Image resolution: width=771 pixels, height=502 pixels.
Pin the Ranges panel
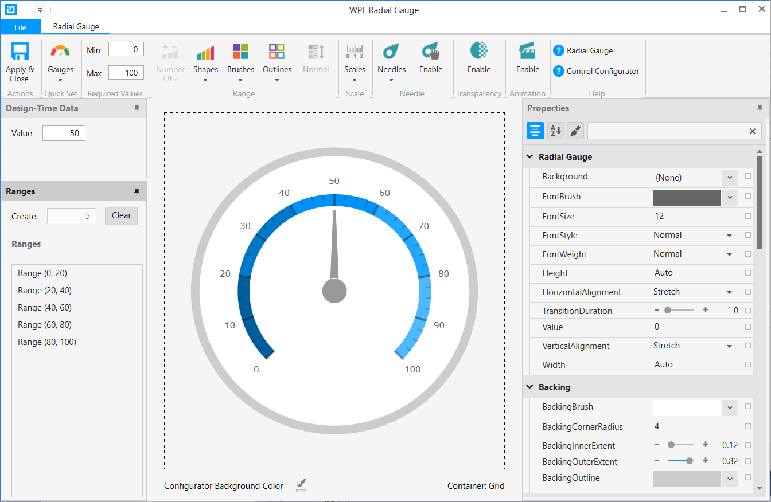coord(137,191)
